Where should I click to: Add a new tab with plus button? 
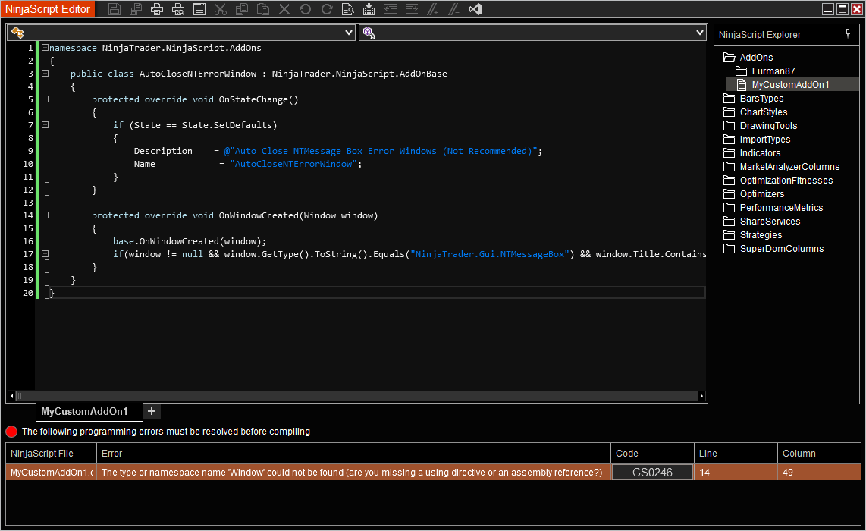tap(152, 411)
